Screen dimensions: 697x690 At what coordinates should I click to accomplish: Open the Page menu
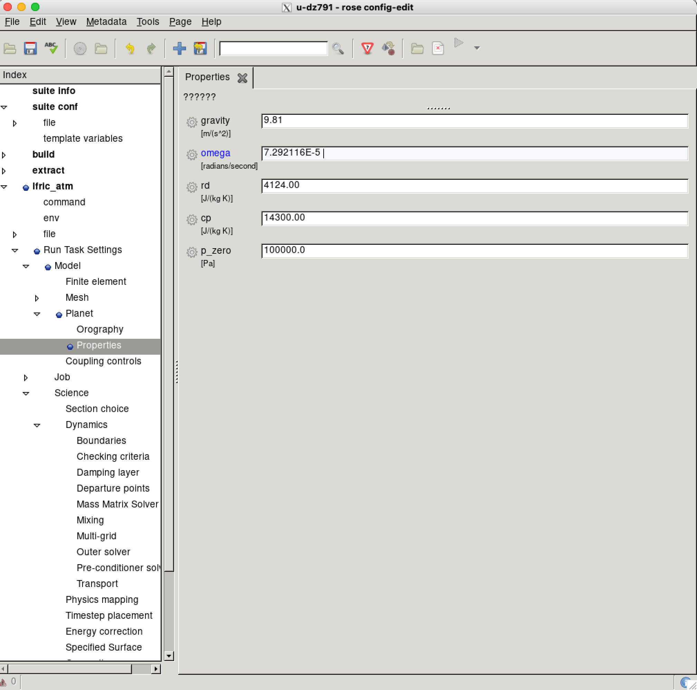click(x=180, y=22)
